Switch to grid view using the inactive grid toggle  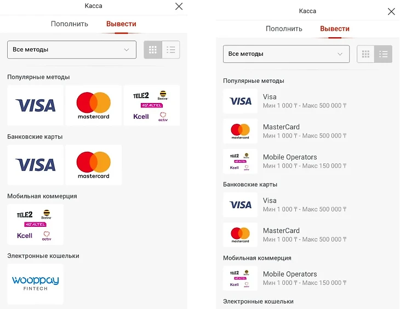click(365, 54)
